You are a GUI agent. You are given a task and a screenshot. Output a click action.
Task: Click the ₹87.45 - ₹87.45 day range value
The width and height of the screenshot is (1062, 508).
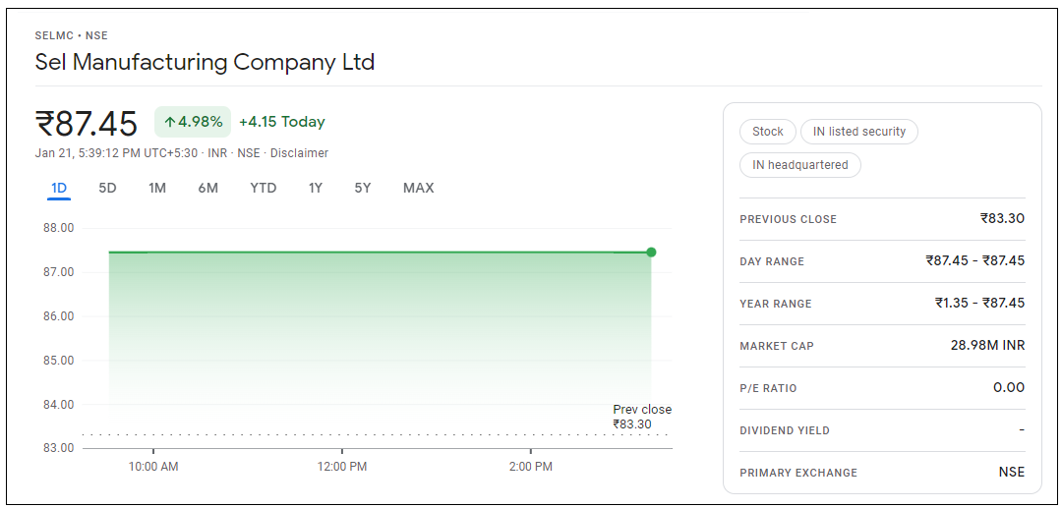pyautogui.click(x=975, y=260)
